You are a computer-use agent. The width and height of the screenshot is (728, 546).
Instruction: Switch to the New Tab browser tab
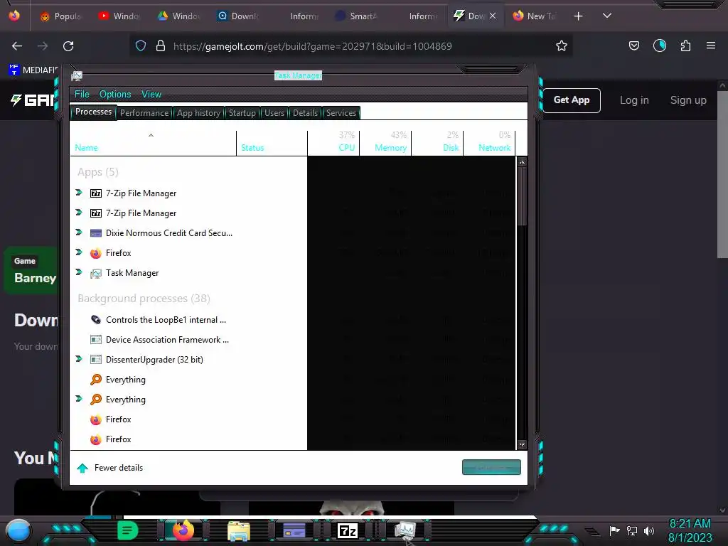pyautogui.click(x=535, y=16)
